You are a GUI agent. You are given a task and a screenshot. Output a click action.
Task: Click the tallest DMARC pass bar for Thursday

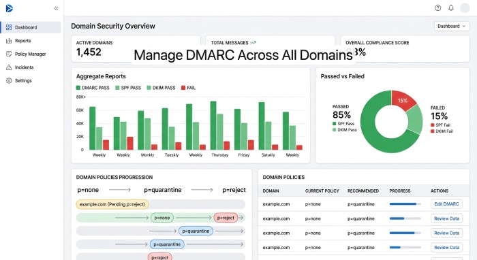[213, 125]
